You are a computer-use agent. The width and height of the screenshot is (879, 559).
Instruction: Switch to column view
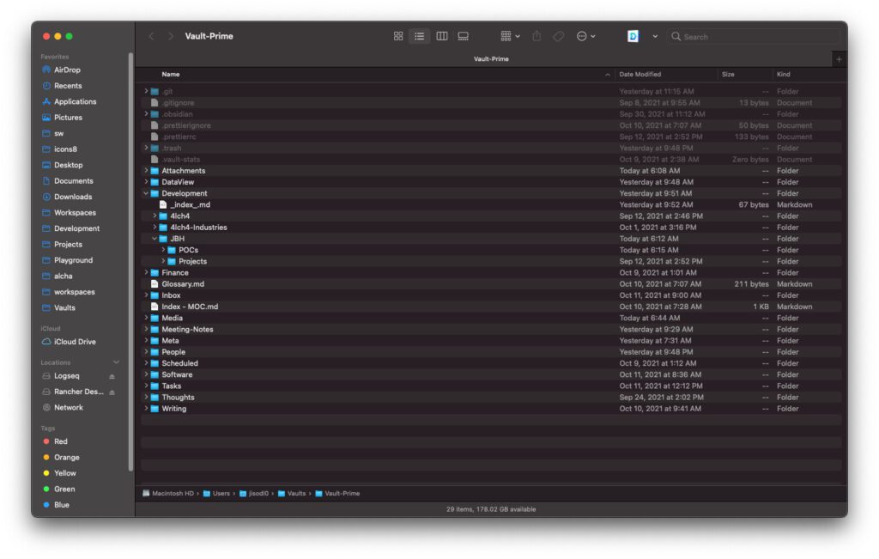(441, 36)
